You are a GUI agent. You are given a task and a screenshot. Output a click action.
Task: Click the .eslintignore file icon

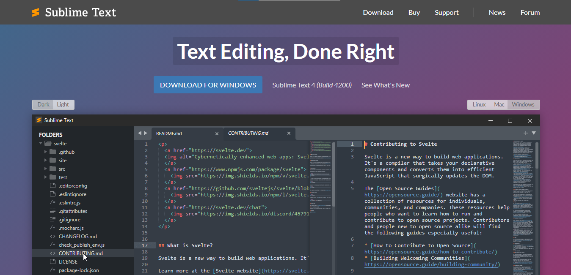[x=52, y=194]
